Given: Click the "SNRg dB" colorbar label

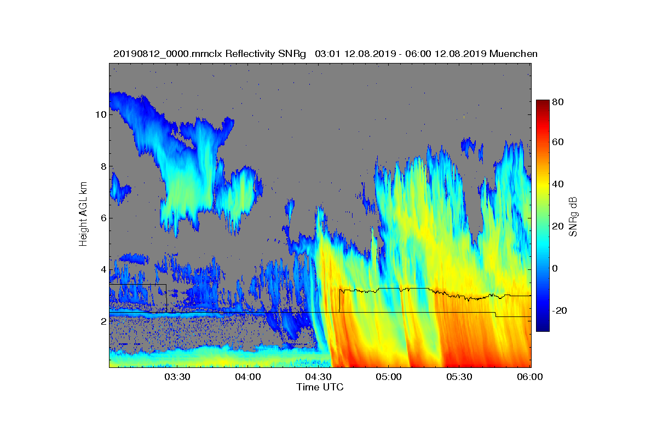Looking at the screenshot, I should click(573, 216).
